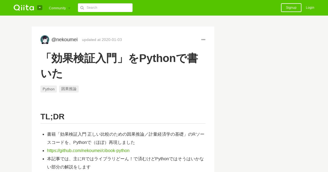Screen dimensions: 328x172
Task: Click the bullet starting with 書籍「効果検証入門
Action: pyautogui.click(x=126, y=138)
